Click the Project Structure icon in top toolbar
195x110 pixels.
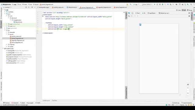[x=176, y=4]
